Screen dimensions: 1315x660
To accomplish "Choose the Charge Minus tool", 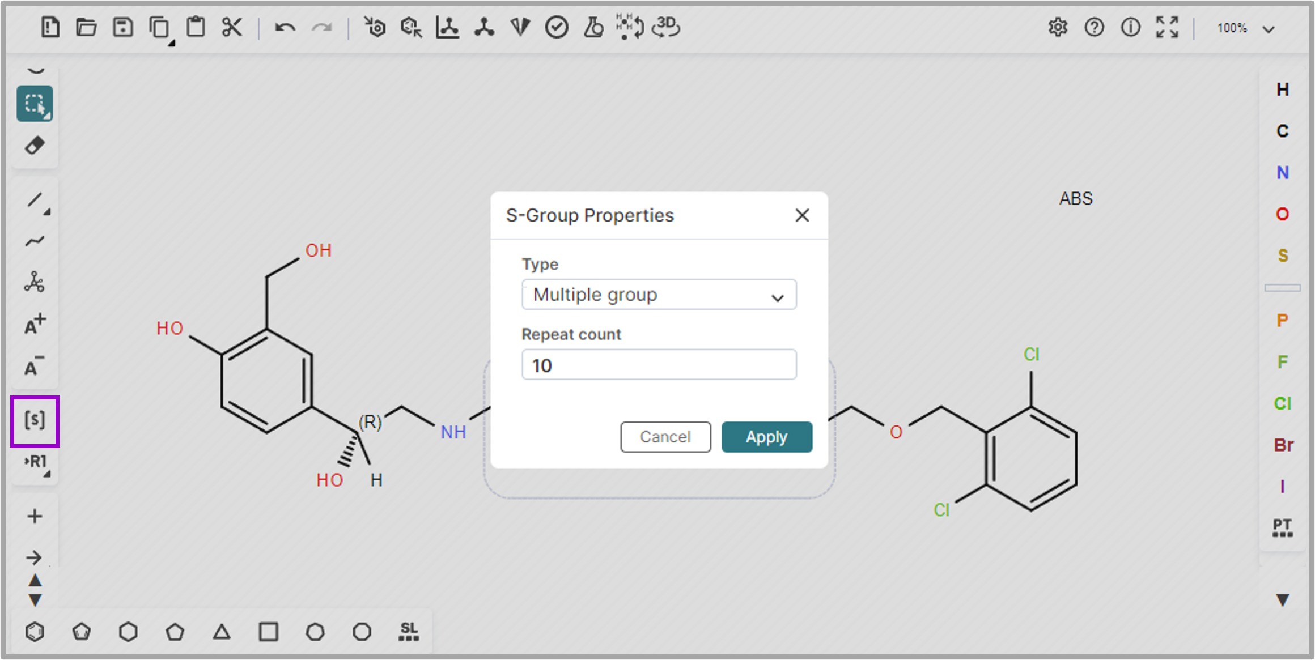I will [x=35, y=367].
